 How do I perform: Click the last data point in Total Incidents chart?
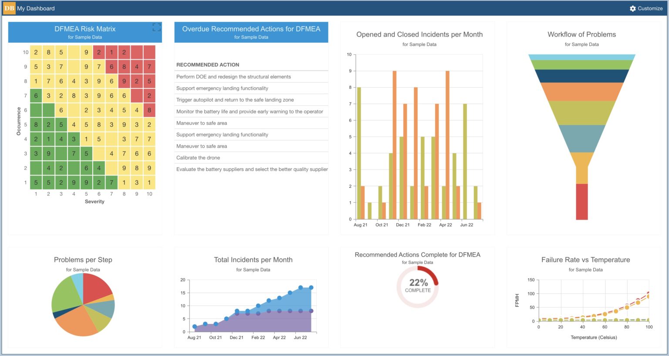pos(312,287)
